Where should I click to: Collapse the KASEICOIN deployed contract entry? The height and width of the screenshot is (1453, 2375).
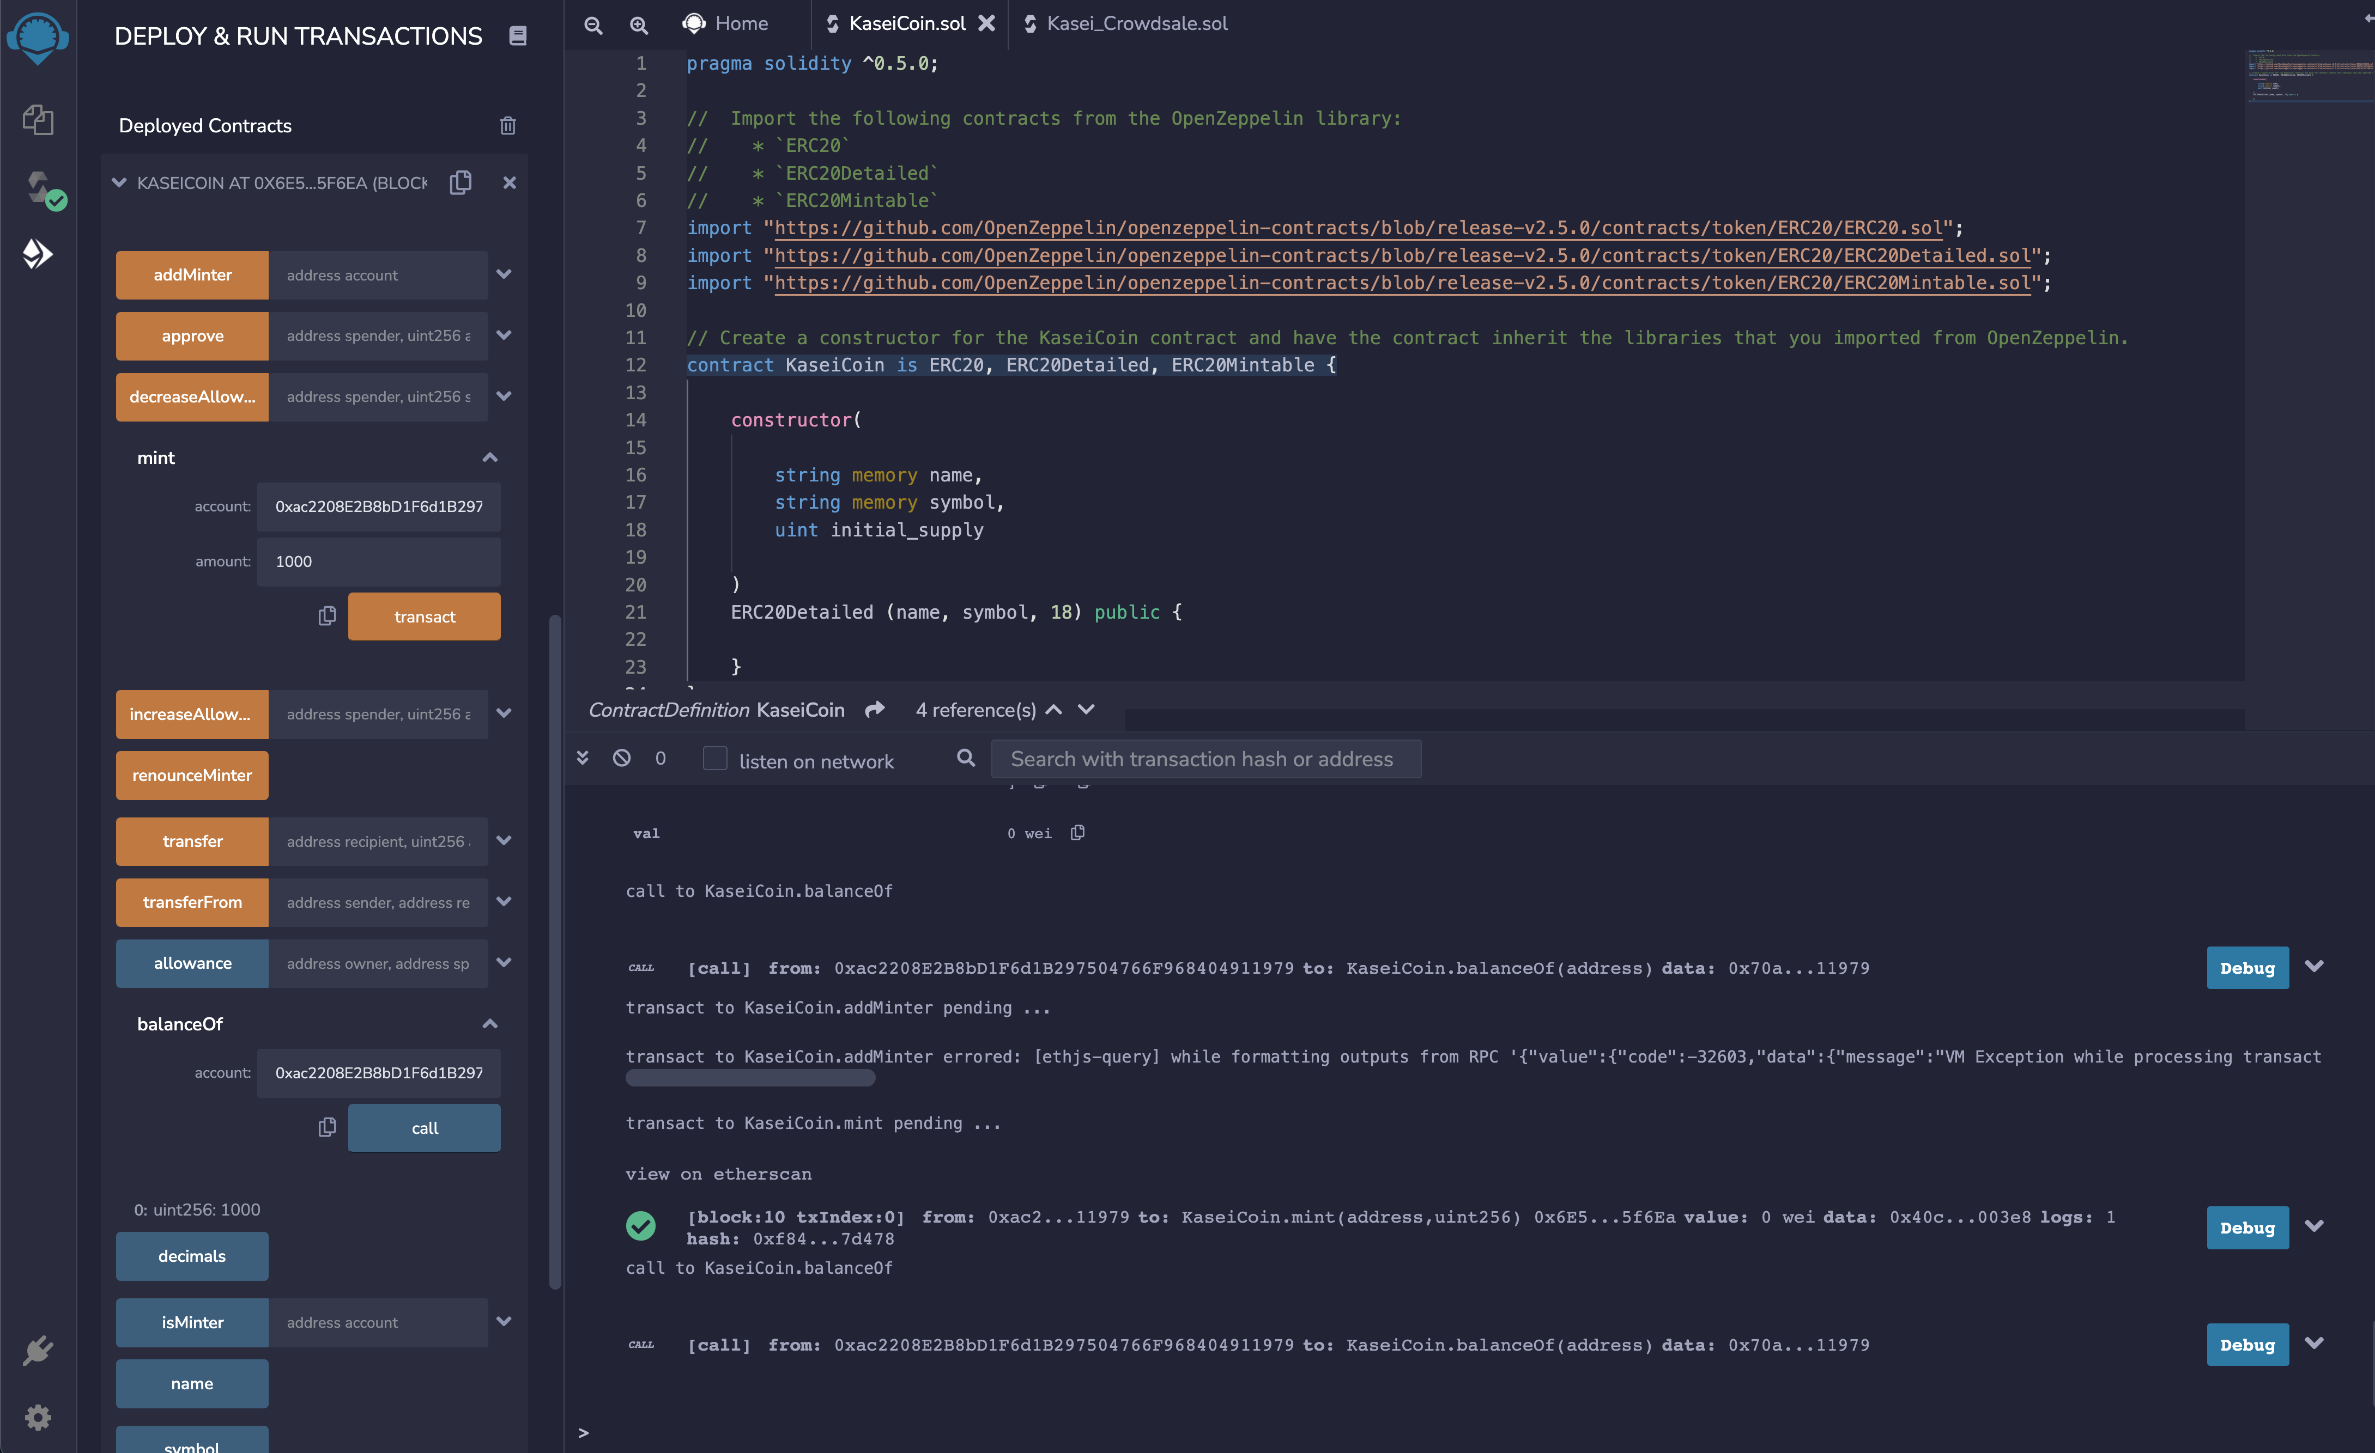tap(119, 182)
